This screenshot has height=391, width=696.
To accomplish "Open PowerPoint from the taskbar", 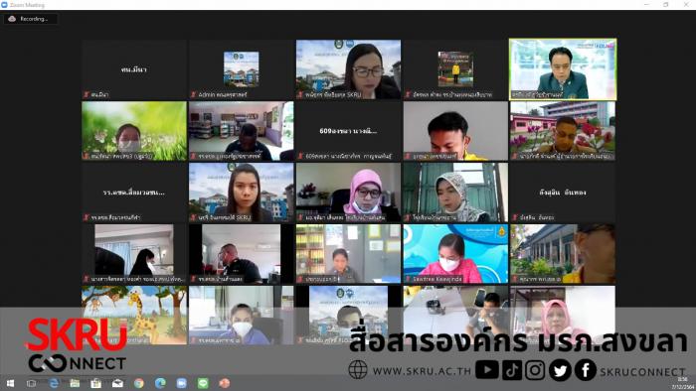I will pyautogui.click(x=224, y=383).
